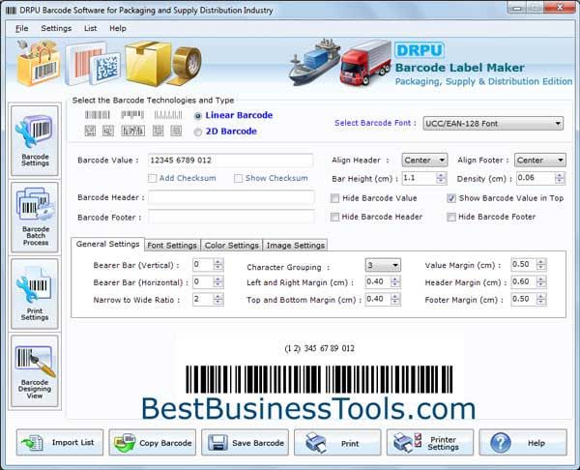Click first 2D barcode sample icon
Screen dimensions: 580x470
point(90,131)
